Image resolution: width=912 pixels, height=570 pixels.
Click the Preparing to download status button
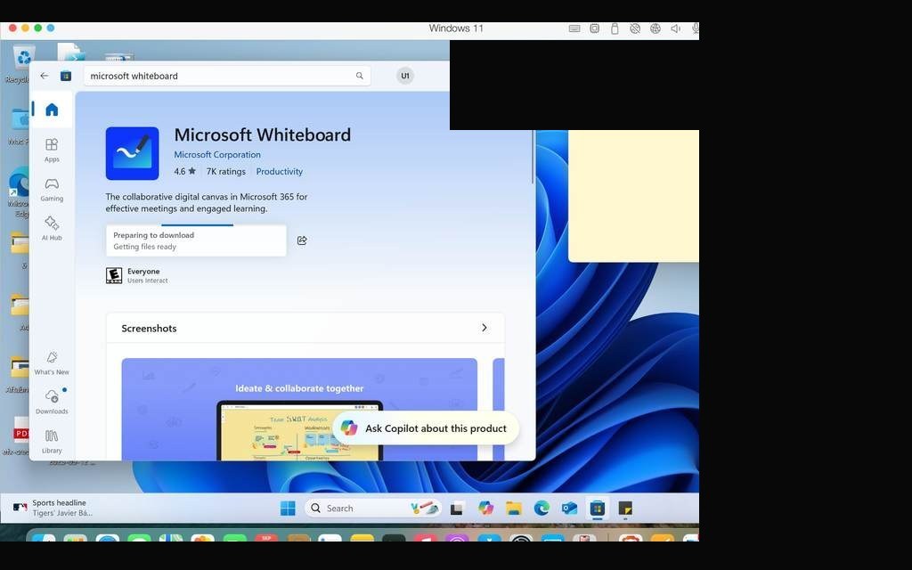point(196,240)
